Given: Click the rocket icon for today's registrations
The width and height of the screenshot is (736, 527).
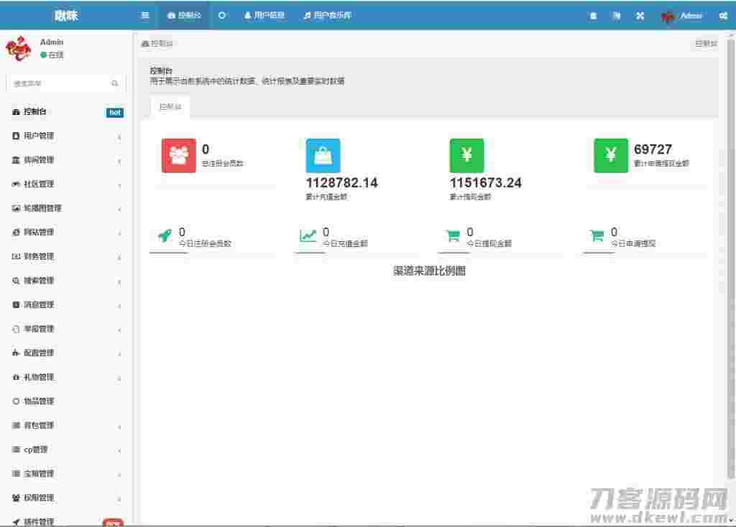Looking at the screenshot, I should click(165, 236).
